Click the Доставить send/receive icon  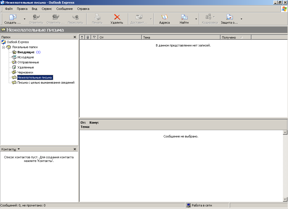tap(139, 17)
